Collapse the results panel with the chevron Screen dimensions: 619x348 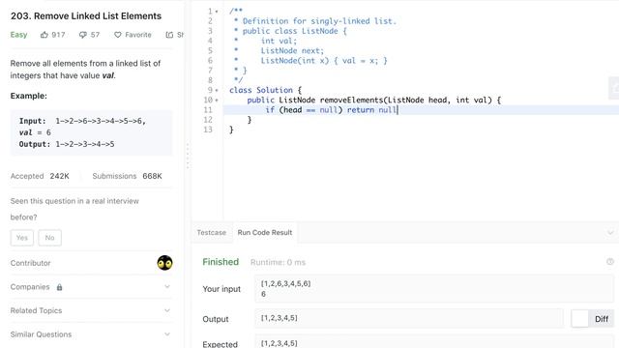tap(610, 232)
